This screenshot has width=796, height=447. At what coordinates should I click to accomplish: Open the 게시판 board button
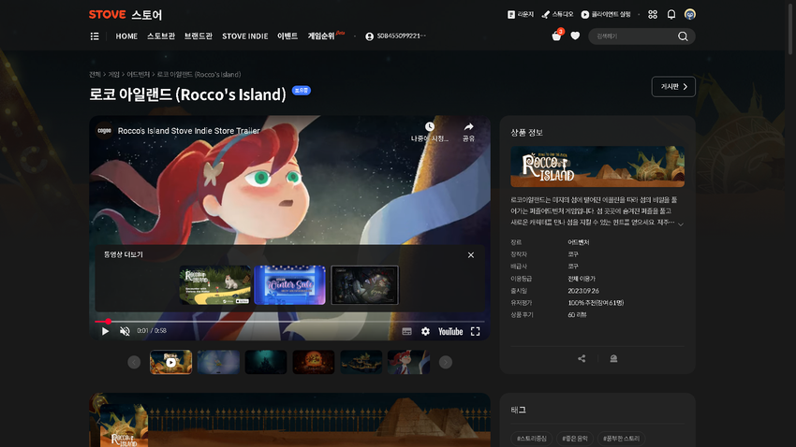point(673,87)
